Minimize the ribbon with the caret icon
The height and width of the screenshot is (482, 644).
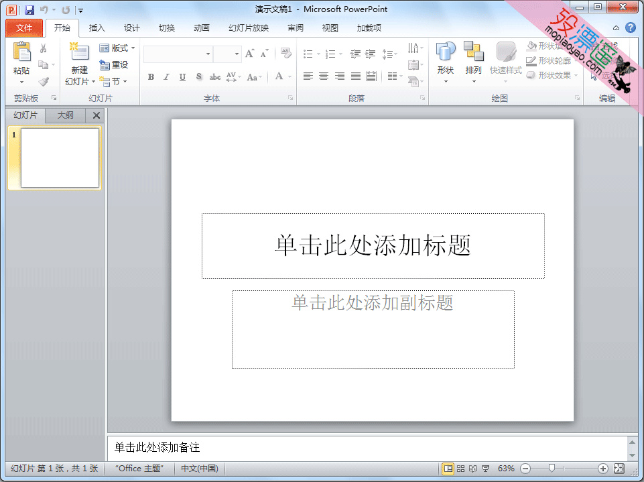click(x=616, y=28)
